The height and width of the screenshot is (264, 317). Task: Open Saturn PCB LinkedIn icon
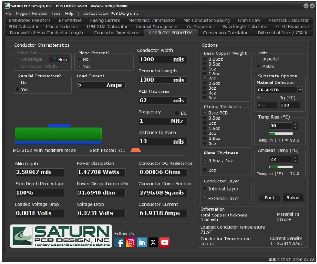(x=142, y=242)
